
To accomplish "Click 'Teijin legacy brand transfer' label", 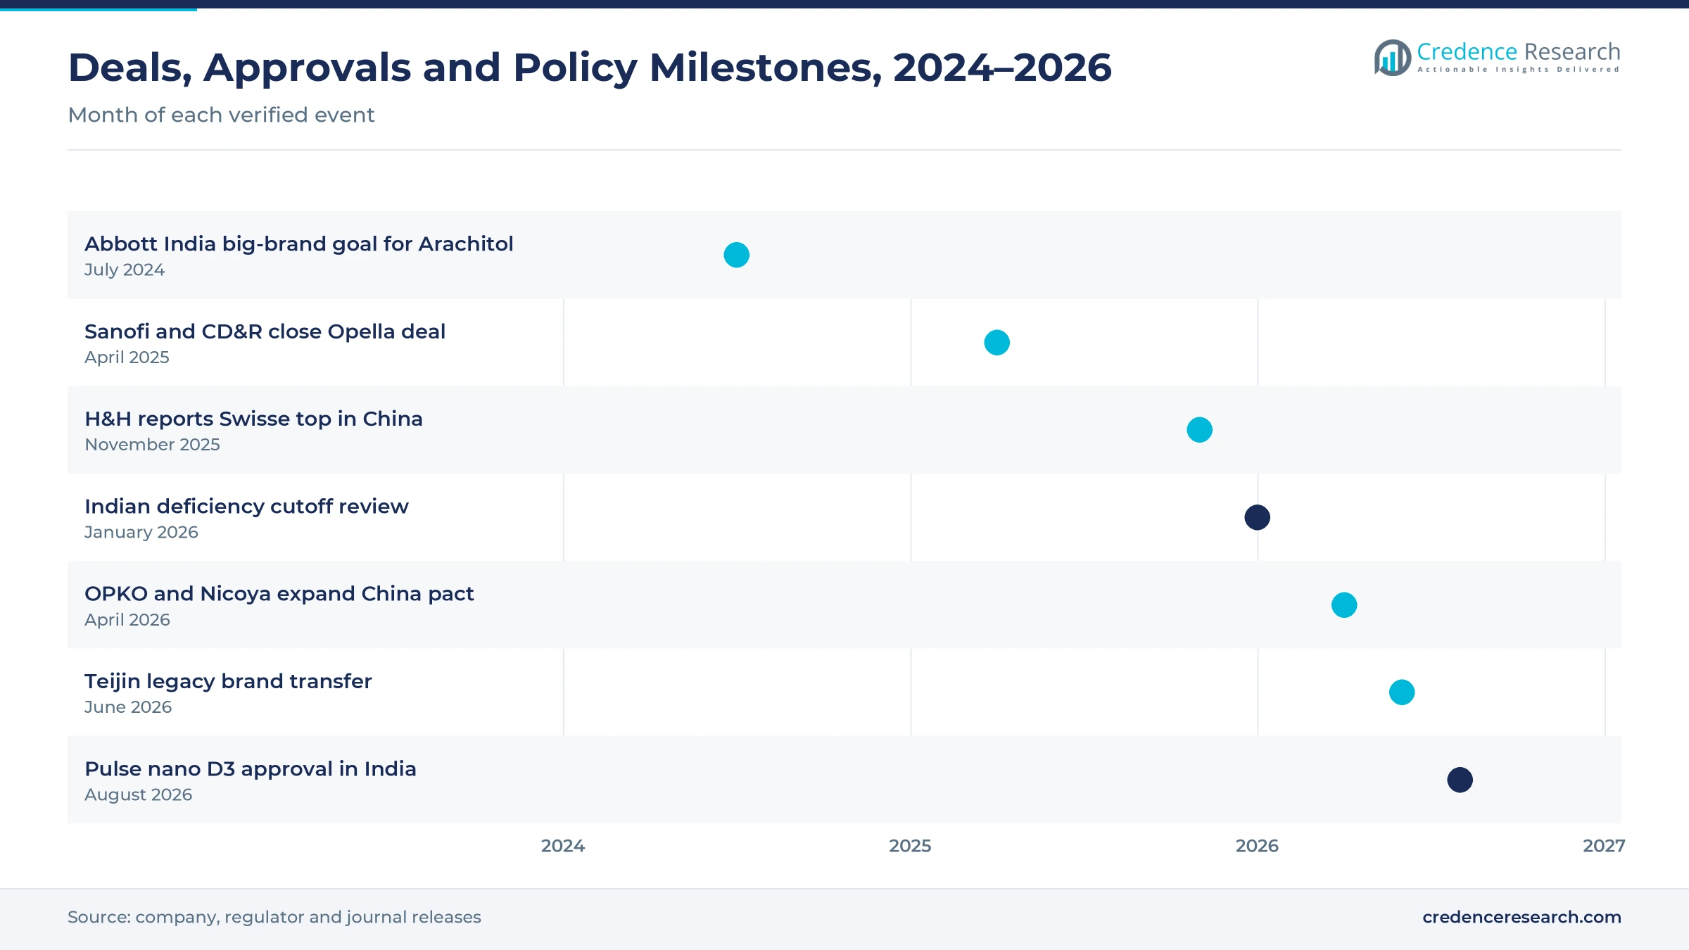I will [228, 681].
